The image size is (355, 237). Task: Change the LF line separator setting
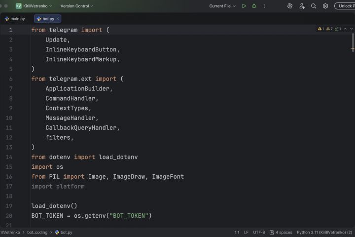pyautogui.click(x=246, y=233)
